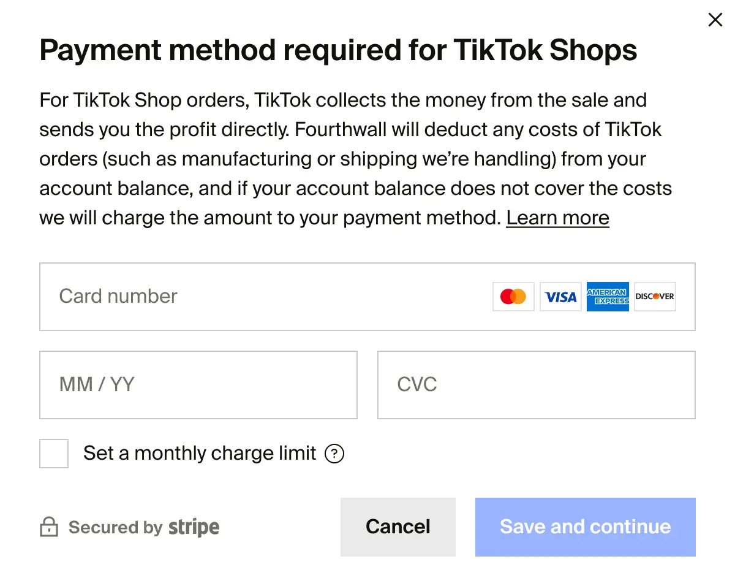This screenshot has width=735, height=586.
Task: Close the payment method dialog
Action: click(x=715, y=19)
